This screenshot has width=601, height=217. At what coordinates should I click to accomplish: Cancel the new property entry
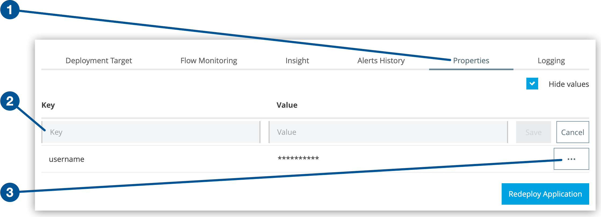point(573,132)
